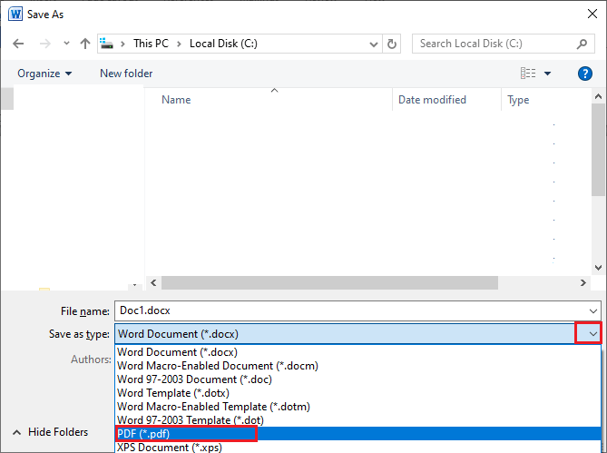Click the Save as type dropdown arrow

click(x=589, y=333)
